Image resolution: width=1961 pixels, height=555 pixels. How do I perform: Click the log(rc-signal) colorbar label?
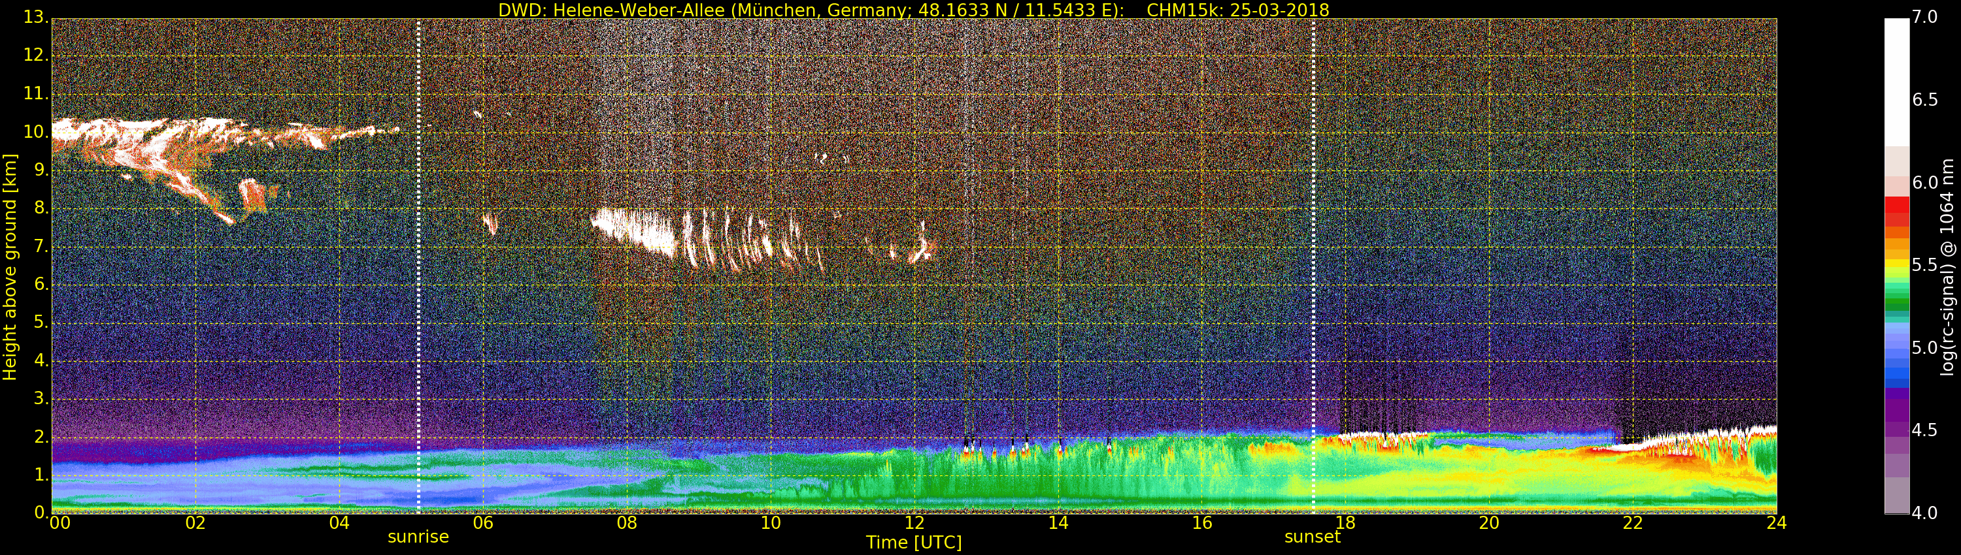(x=1948, y=267)
